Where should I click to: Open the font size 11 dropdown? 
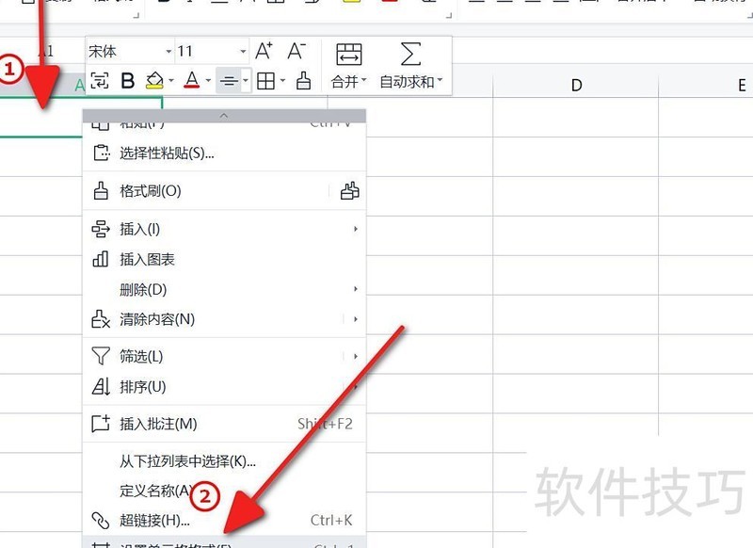point(243,52)
